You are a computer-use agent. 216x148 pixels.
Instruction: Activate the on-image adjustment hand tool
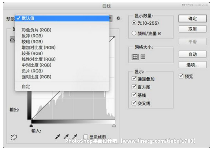(14, 137)
